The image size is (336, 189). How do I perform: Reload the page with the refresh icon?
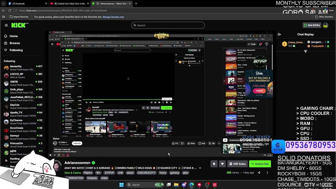point(10,10)
